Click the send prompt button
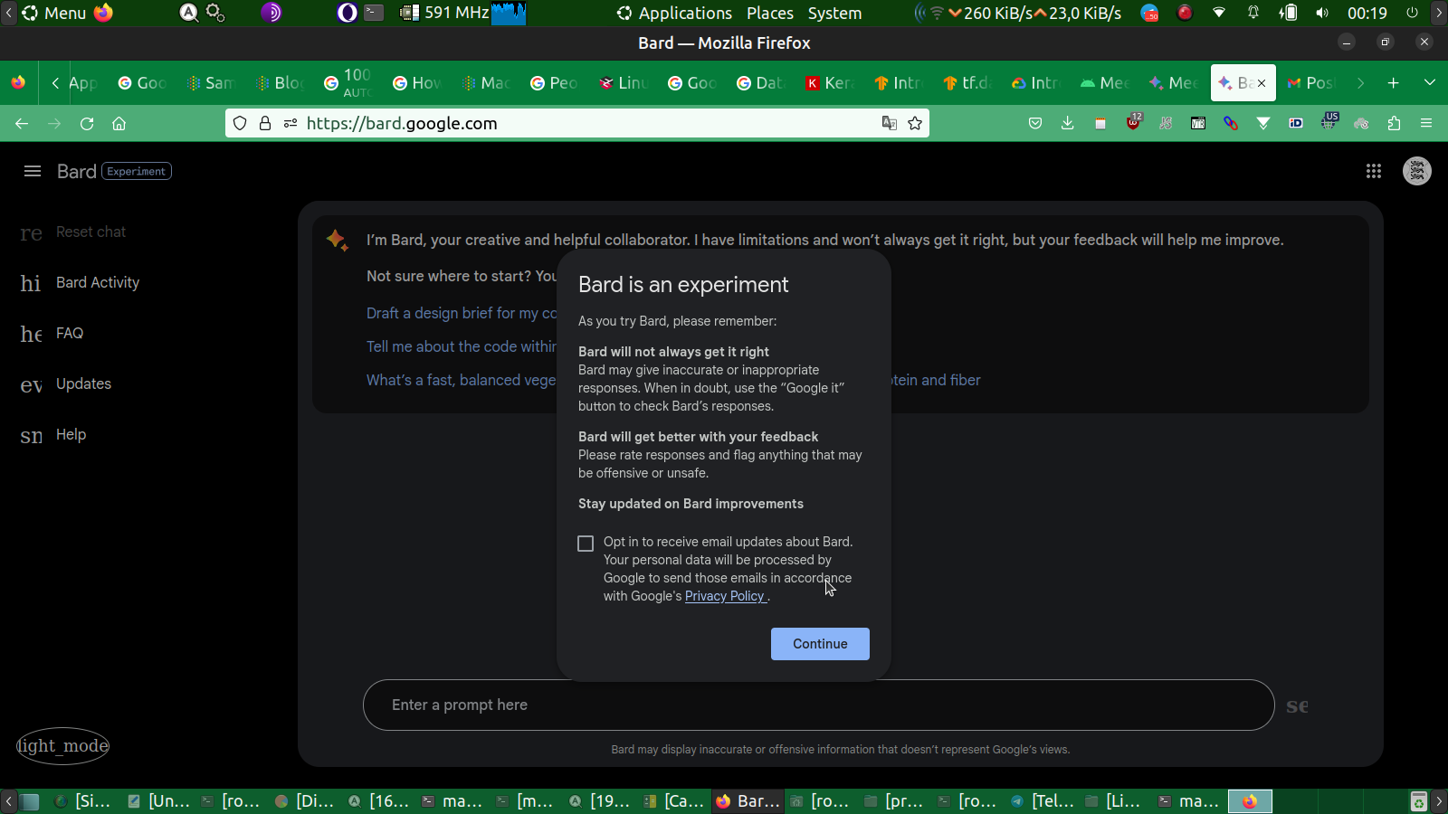This screenshot has height=814, width=1448. pyautogui.click(x=1298, y=705)
